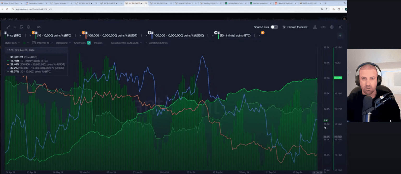
Task: Click the sticky note annotation icon
Action: pyautogui.click(x=22, y=27)
